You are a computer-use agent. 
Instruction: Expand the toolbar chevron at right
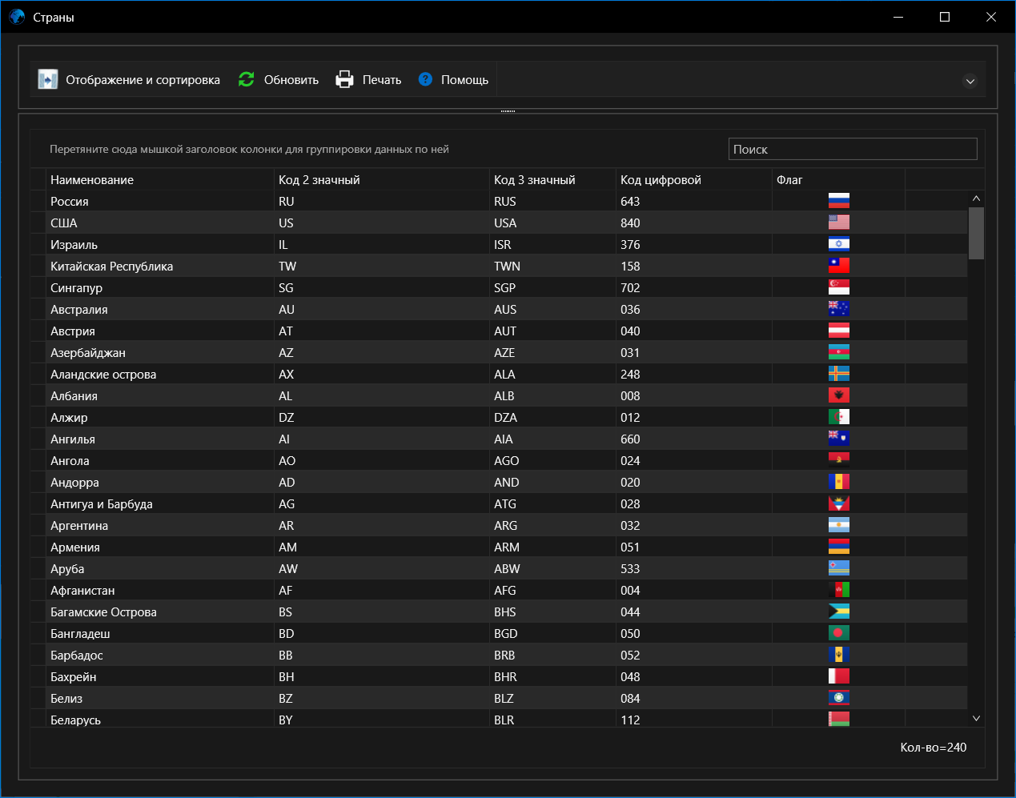pyautogui.click(x=970, y=81)
